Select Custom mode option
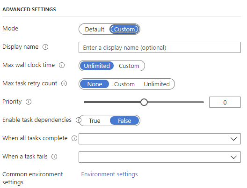The width and height of the screenshot is (247, 188). click(x=124, y=29)
